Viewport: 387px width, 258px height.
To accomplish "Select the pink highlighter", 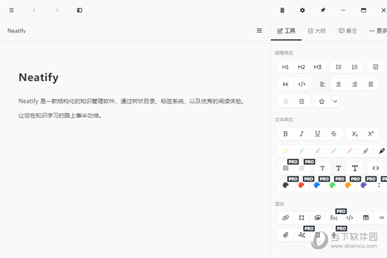I will pos(350,151).
